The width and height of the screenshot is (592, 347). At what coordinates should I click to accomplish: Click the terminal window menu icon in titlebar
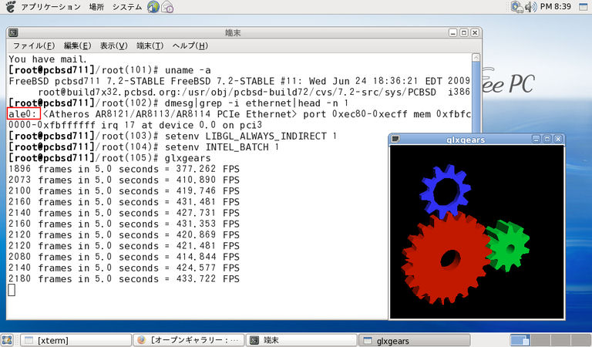(x=13, y=33)
